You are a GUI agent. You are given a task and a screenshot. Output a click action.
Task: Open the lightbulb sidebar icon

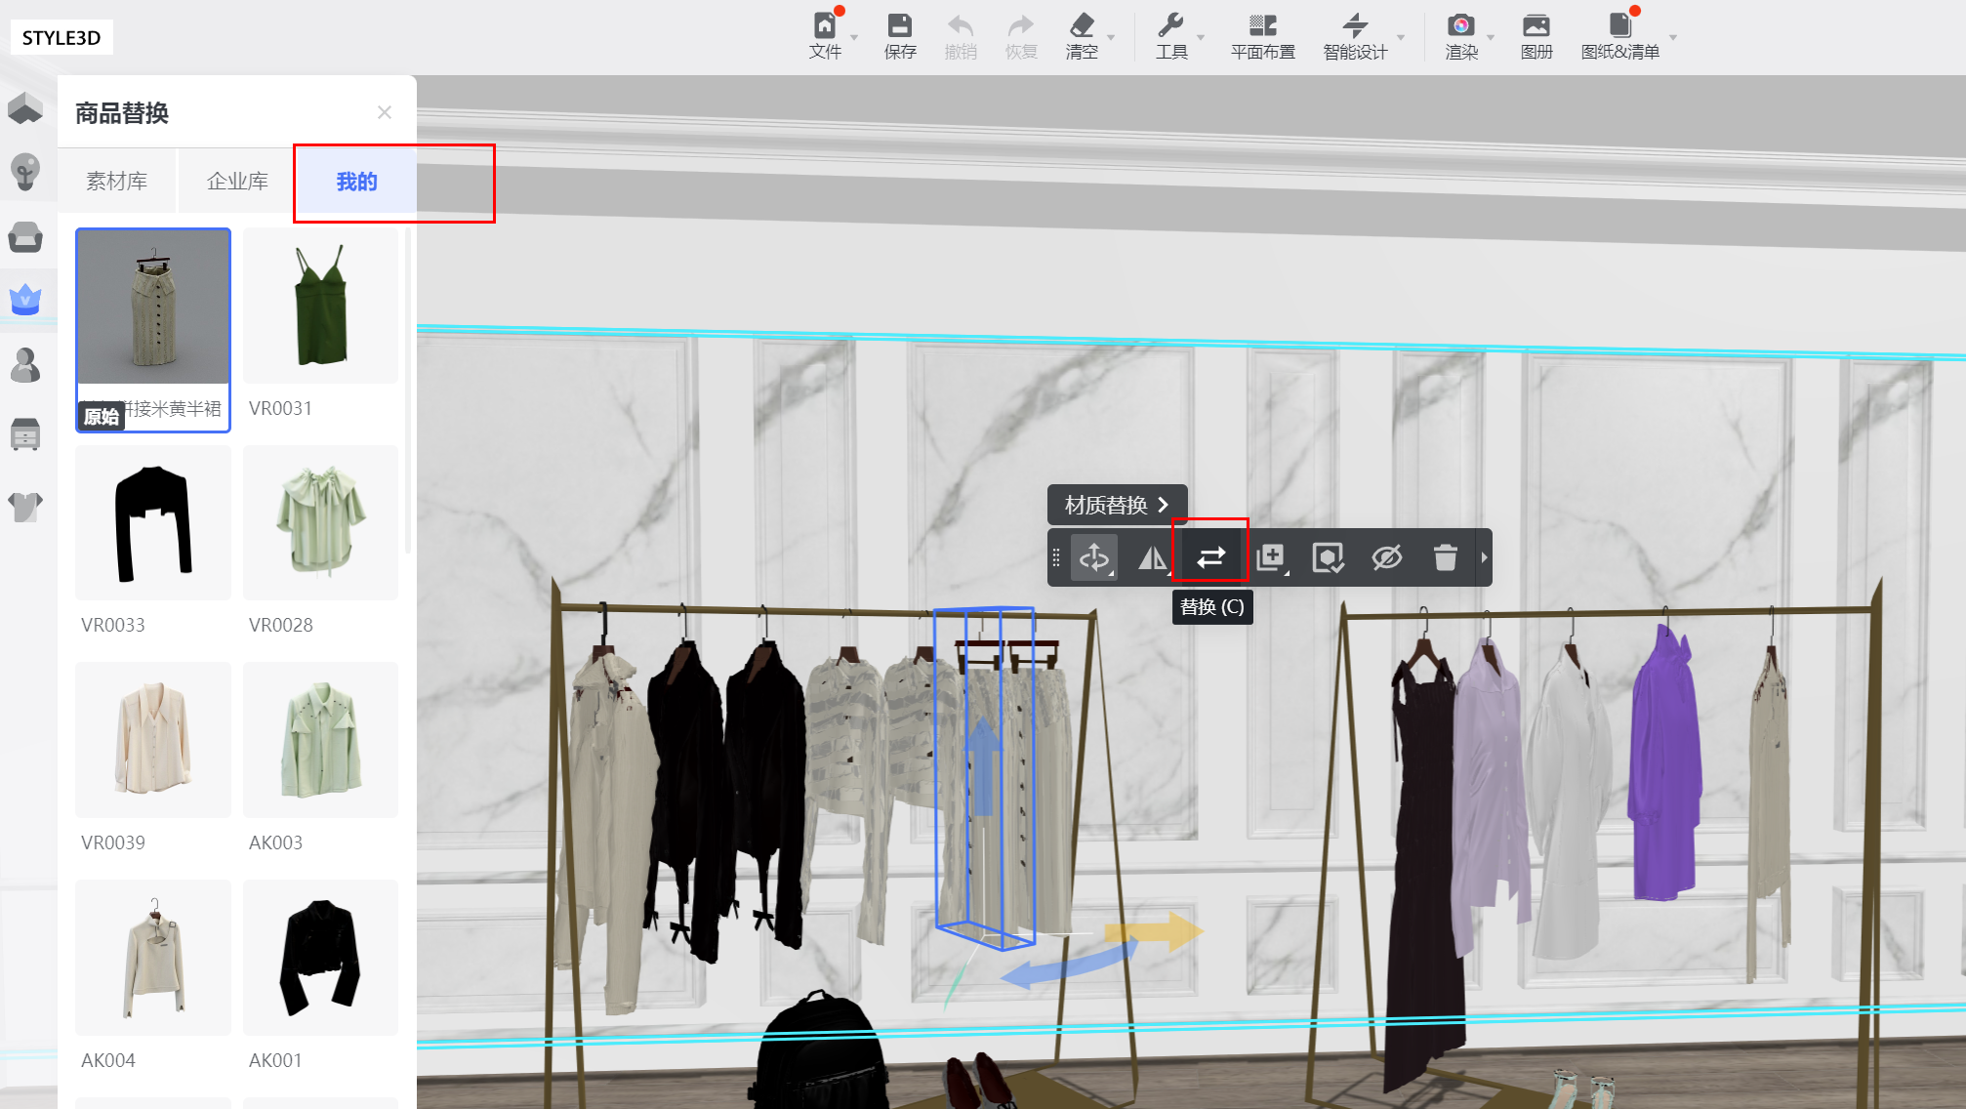pos(25,172)
